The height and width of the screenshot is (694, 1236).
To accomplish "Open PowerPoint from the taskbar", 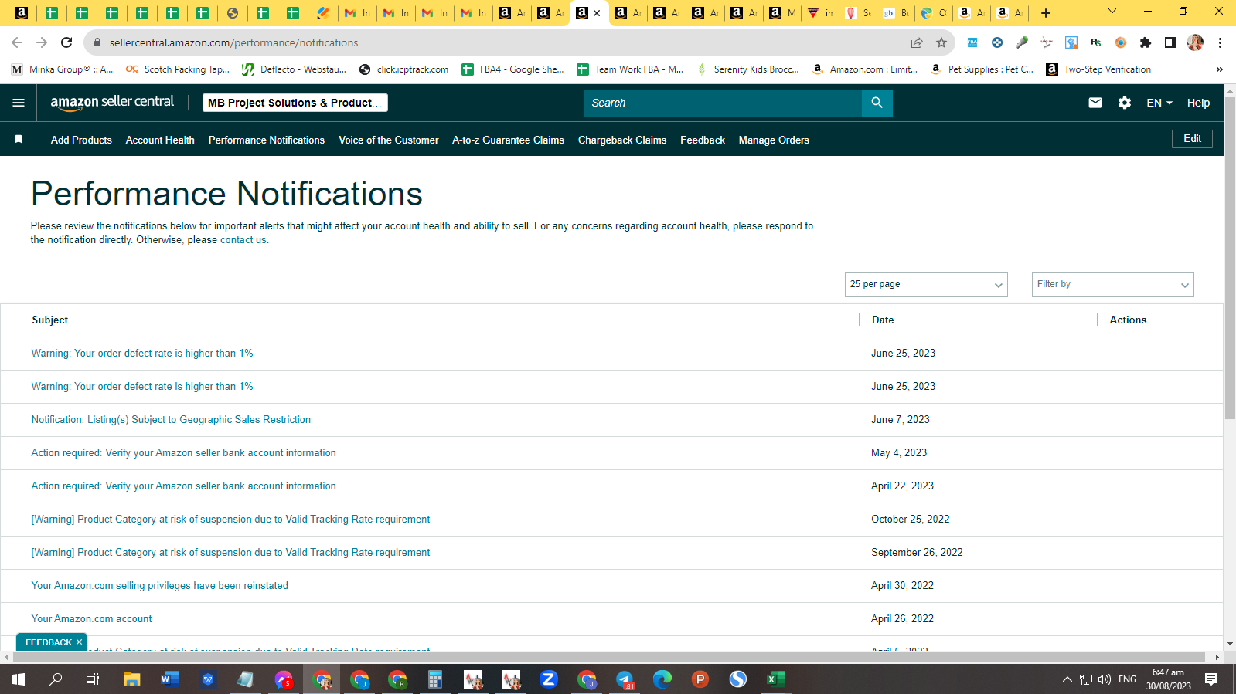I will pyautogui.click(x=700, y=679).
